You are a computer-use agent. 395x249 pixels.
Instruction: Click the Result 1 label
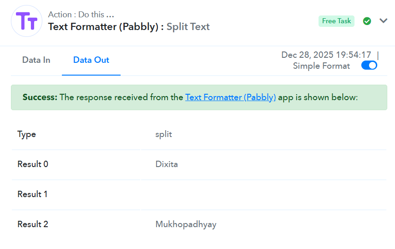pos(33,194)
